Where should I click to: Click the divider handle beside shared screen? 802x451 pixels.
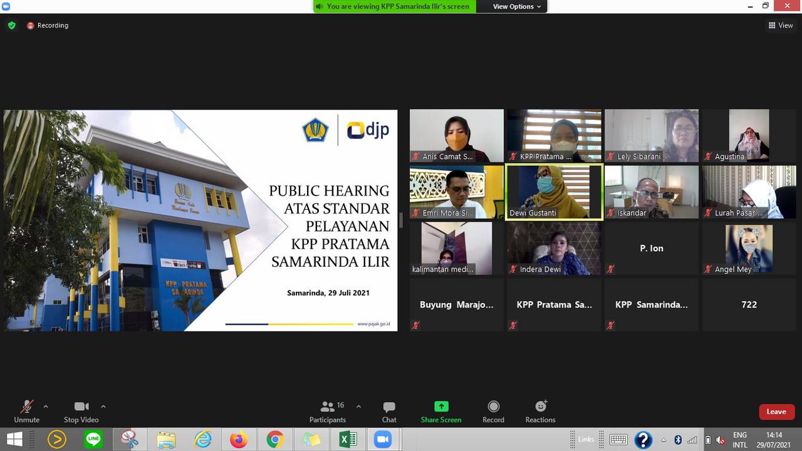[401, 220]
